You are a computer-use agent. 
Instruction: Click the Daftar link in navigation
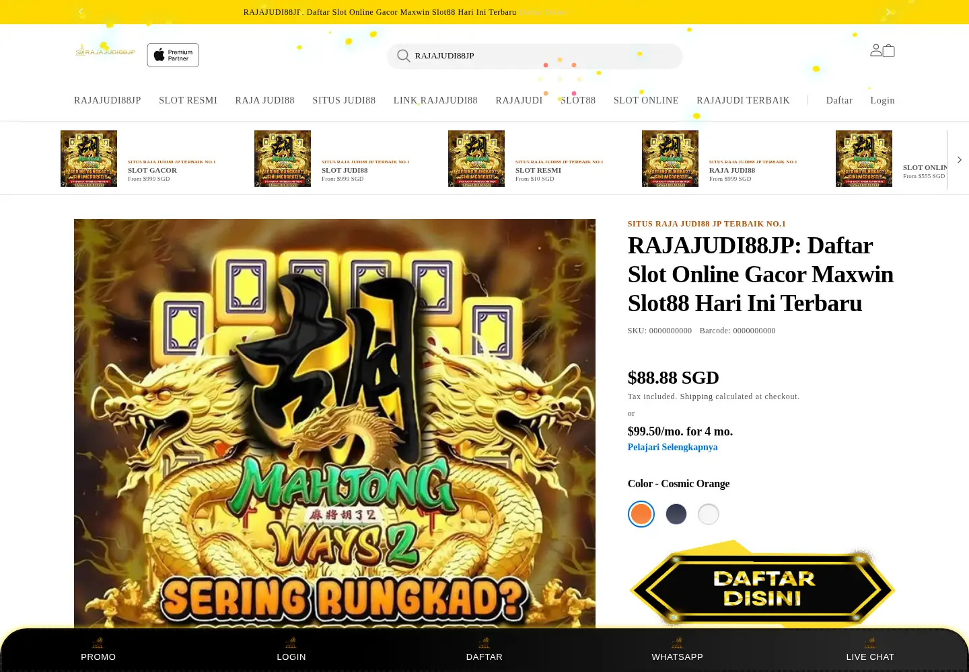839,100
